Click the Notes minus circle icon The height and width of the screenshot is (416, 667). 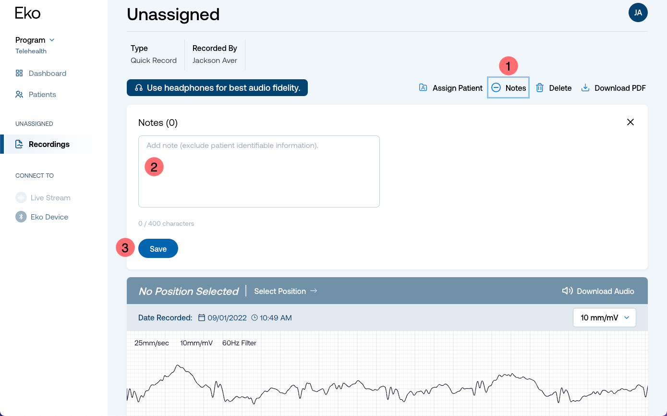496,88
